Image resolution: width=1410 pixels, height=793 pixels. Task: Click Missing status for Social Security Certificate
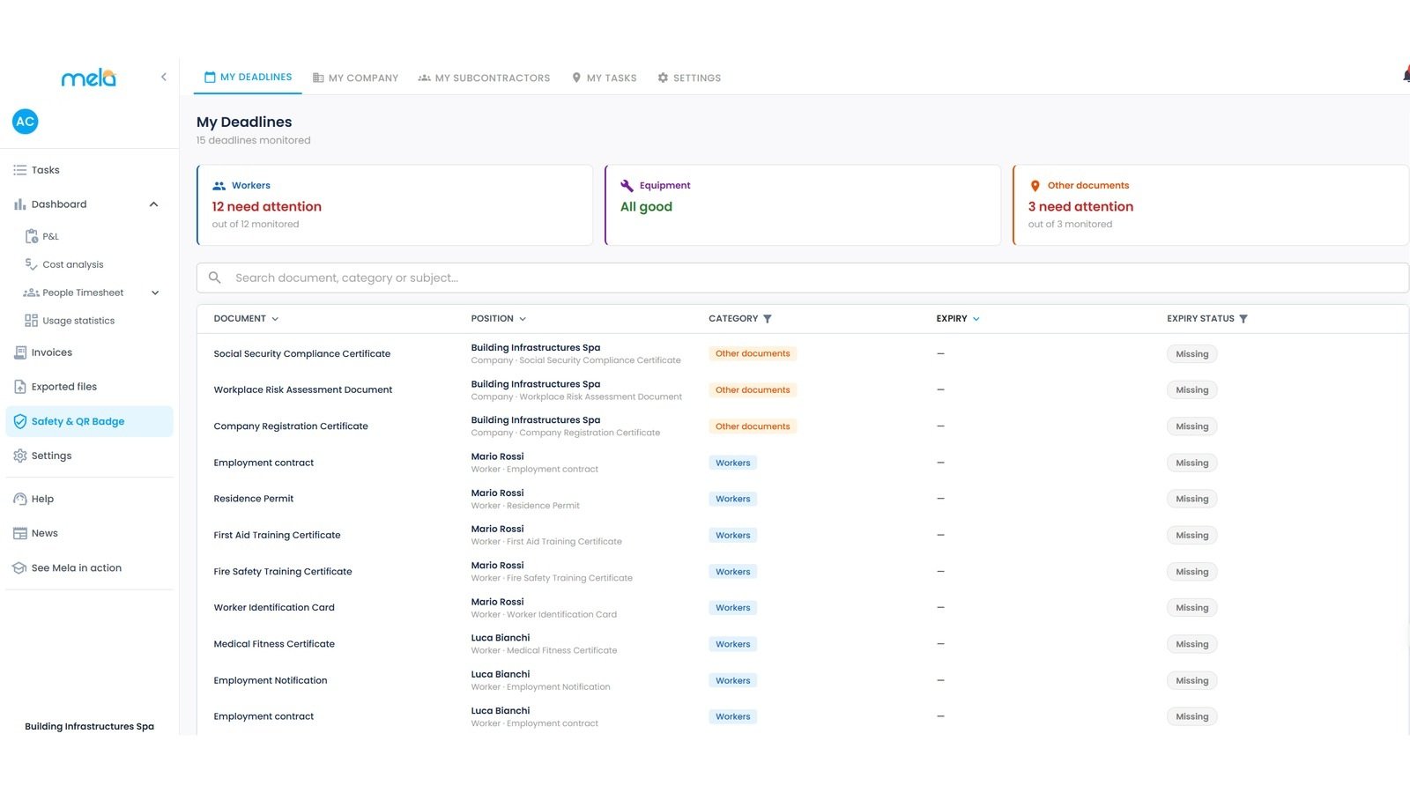[1191, 354]
